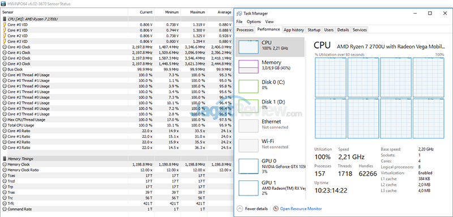The image size is (453, 217).
Task: Select the Performance tab
Action: point(268,29)
